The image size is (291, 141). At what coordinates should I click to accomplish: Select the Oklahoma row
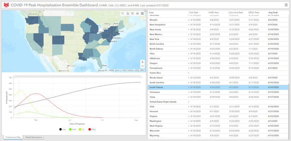click(218, 58)
